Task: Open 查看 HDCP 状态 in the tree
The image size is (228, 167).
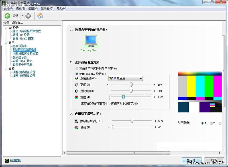Action: tap(23, 61)
